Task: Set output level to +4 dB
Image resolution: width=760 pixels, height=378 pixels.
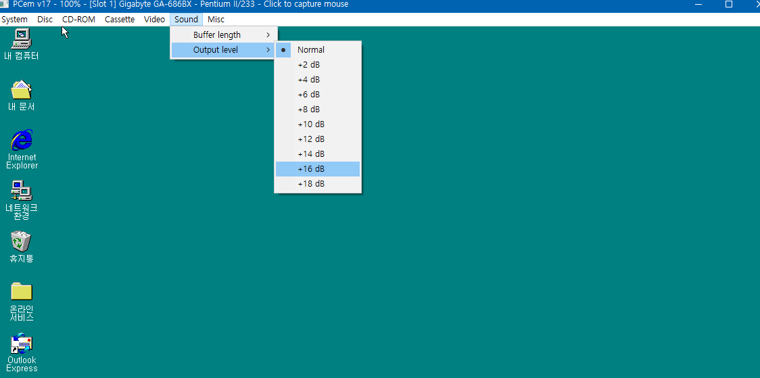Action: point(318,80)
